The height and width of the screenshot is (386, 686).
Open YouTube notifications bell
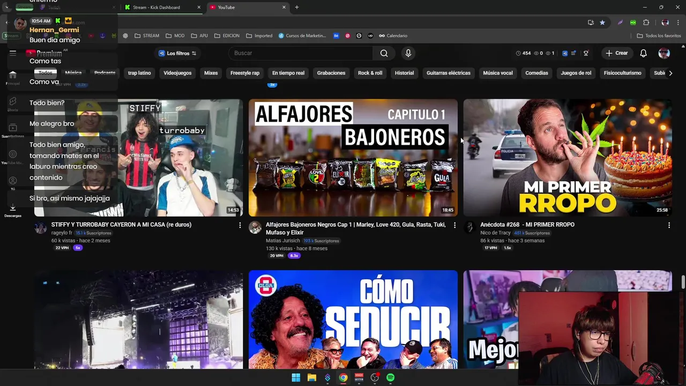pos(643,53)
